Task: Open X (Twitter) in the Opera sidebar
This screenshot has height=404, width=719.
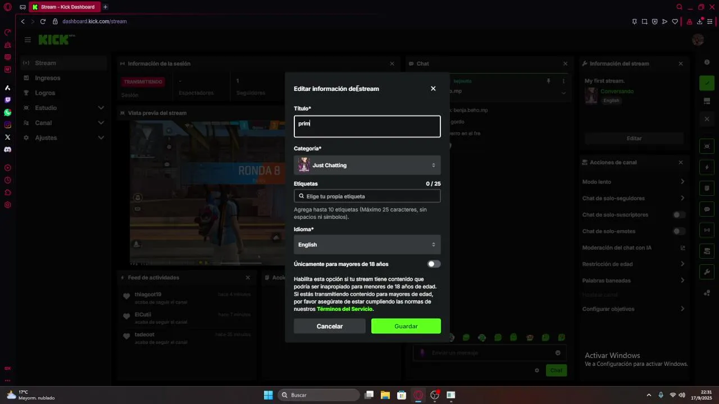Action: click(7, 137)
